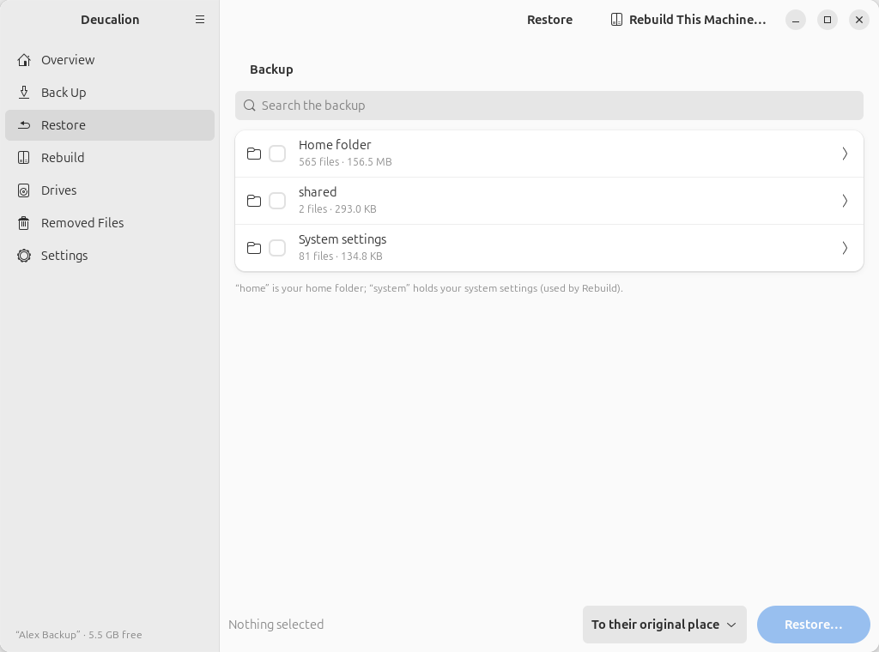
Task: Click the hint text about home and system
Action: (x=429, y=288)
